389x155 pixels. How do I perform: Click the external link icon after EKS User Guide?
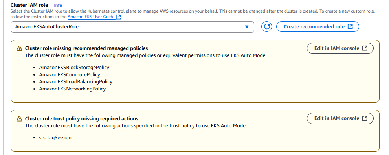118,17
